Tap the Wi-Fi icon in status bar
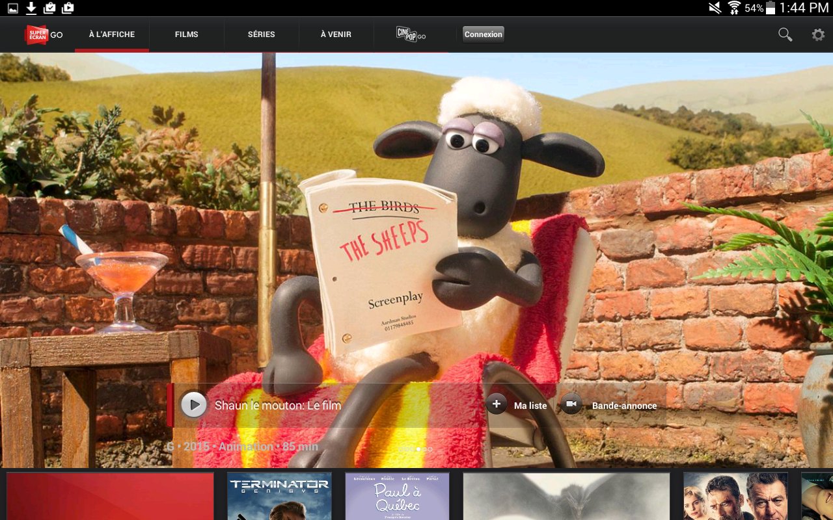This screenshot has height=520, width=833. point(734,8)
